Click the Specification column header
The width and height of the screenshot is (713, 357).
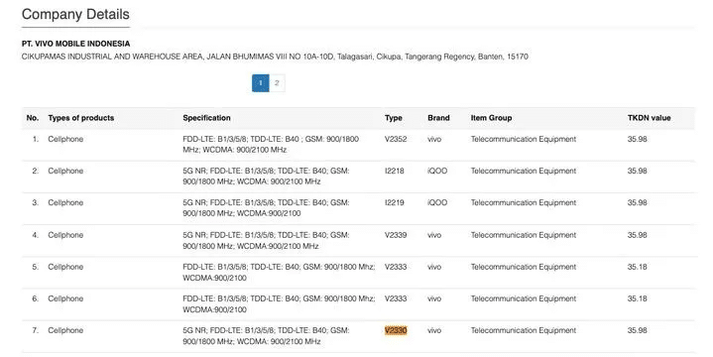click(206, 118)
